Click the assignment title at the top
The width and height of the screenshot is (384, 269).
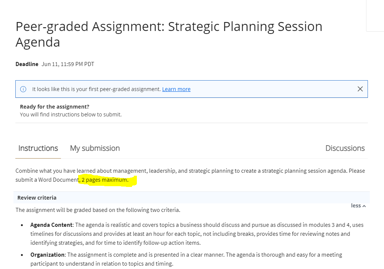tap(169, 34)
